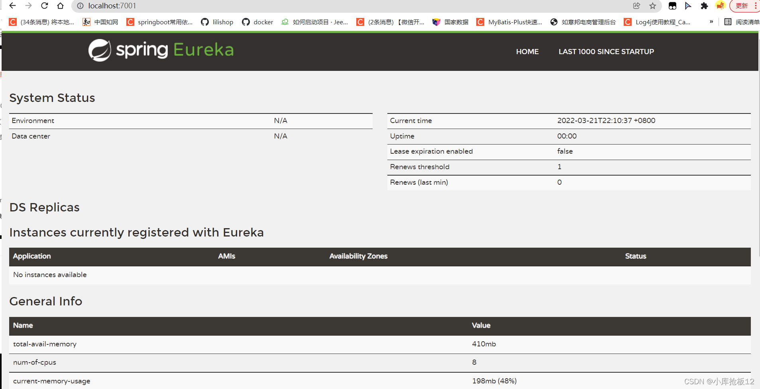
Task: Click the 198mb (48%) usage value
Action: (494, 381)
